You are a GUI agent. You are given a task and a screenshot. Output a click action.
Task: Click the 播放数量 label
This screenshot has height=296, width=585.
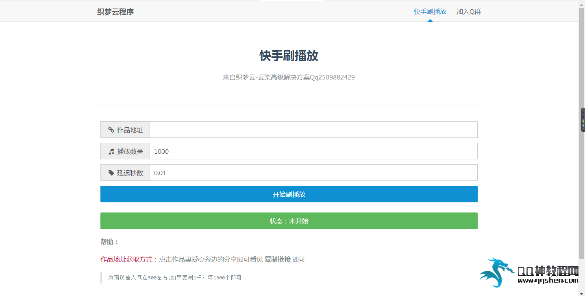click(x=130, y=151)
